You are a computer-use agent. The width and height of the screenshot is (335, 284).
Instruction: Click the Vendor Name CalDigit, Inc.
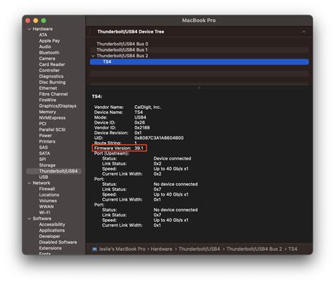pos(148,107)
